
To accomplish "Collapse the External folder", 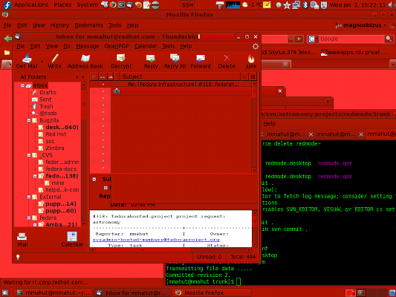I will 29,197.
